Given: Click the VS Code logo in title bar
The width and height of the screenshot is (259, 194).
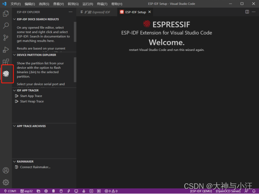Looking at the screenshot, I should coord(4,4).
